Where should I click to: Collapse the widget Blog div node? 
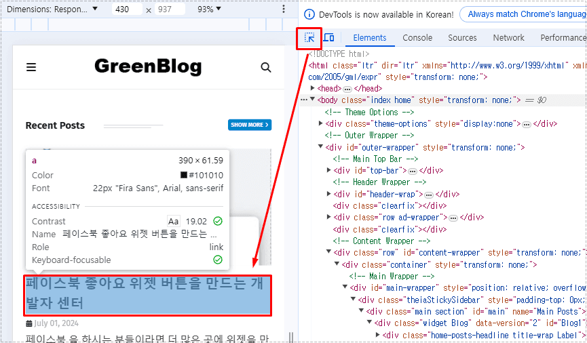click(369, 322)
